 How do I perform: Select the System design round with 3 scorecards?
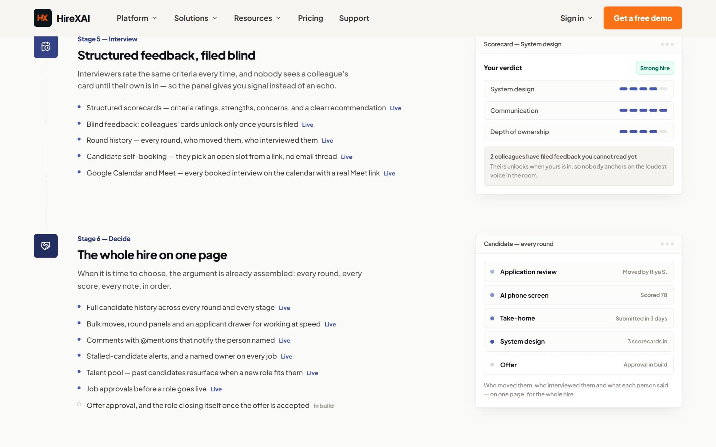578,341
